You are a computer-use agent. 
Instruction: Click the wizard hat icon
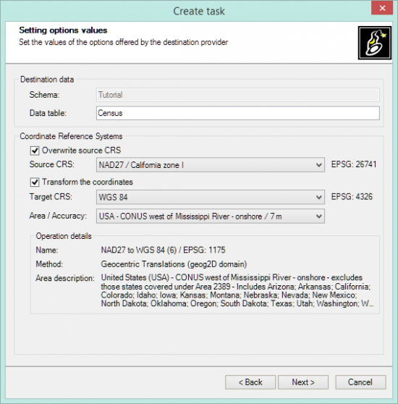pos(375,43)
